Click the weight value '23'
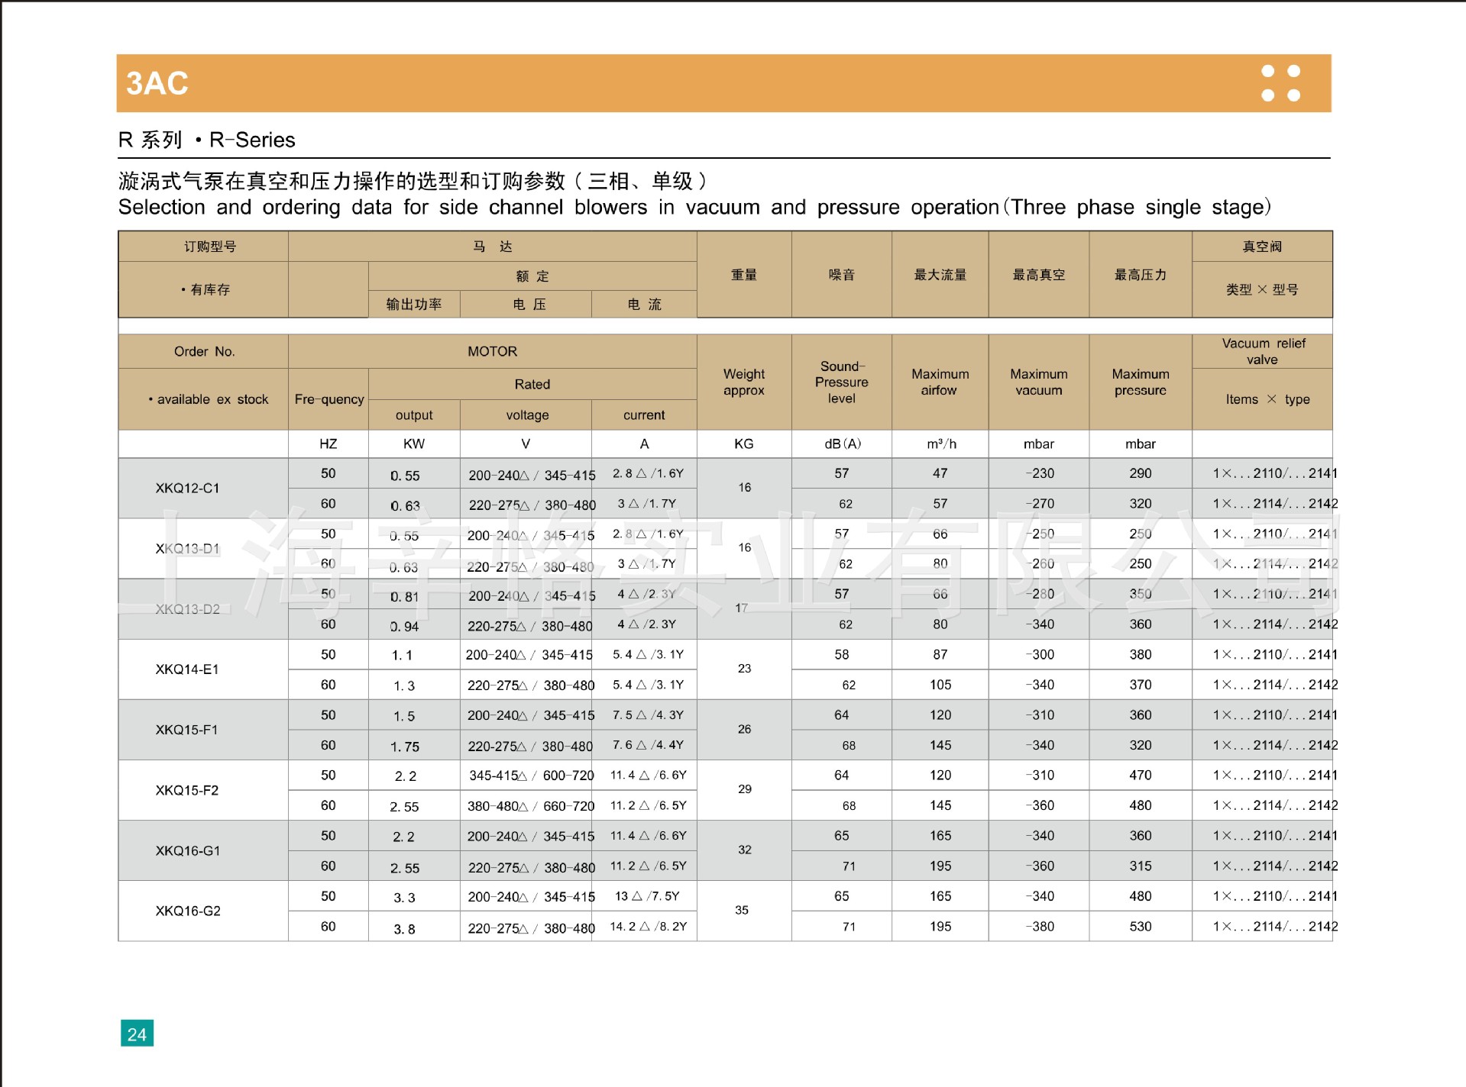This screenshot has width=1466, height=1087. coord(745,669)
